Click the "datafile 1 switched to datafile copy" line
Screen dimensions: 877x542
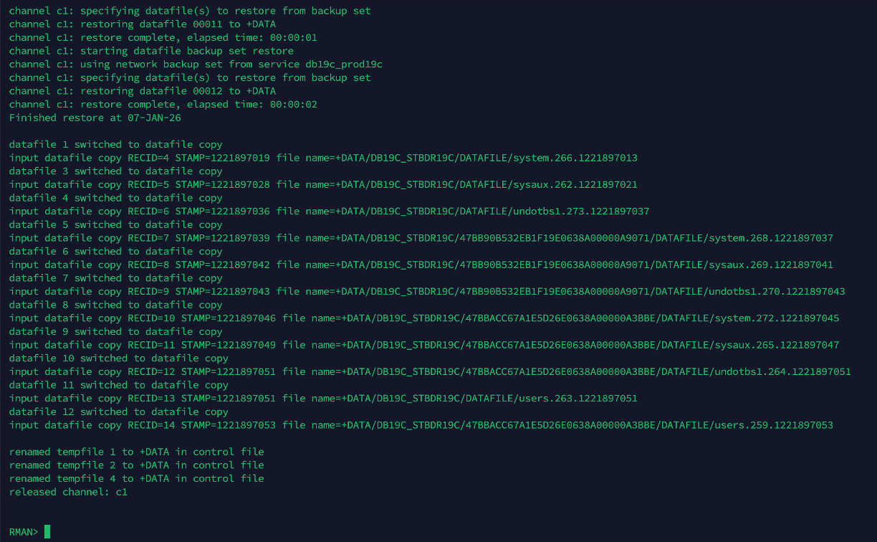[x=115, y=144]
